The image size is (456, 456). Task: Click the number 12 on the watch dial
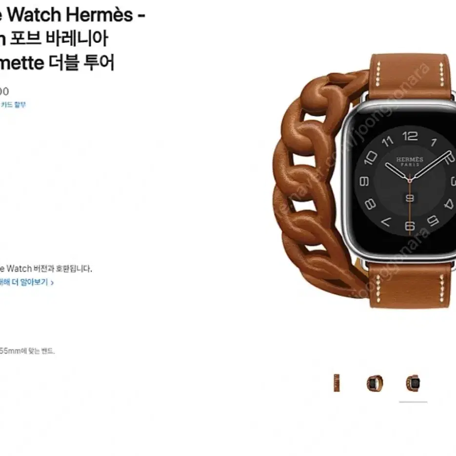click(x=410, y=136)
